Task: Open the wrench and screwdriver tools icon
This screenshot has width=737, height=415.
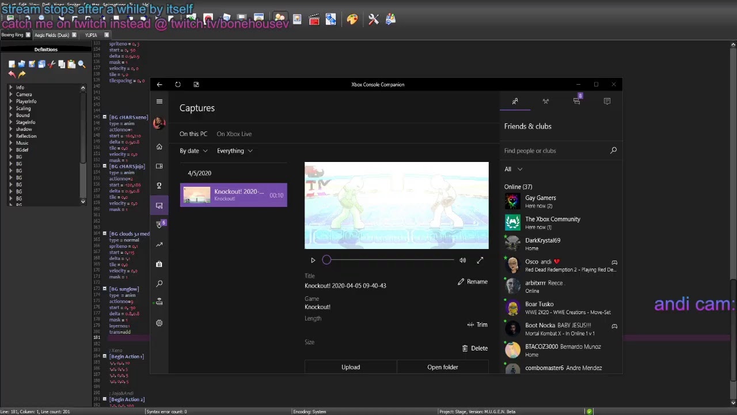Action: click(374, 20)
